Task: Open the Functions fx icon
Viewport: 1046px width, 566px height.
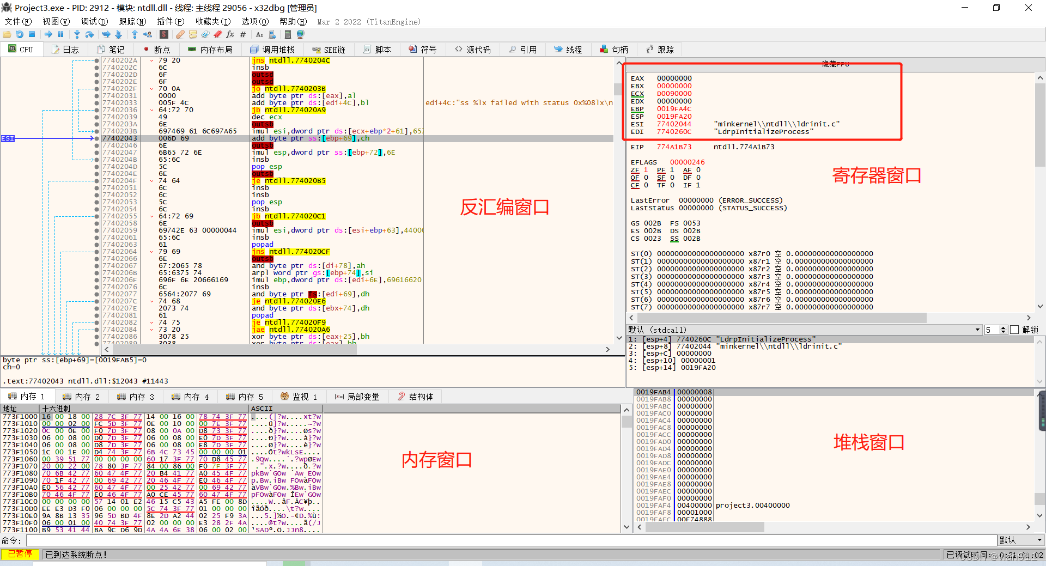Action: click(230, 34)
